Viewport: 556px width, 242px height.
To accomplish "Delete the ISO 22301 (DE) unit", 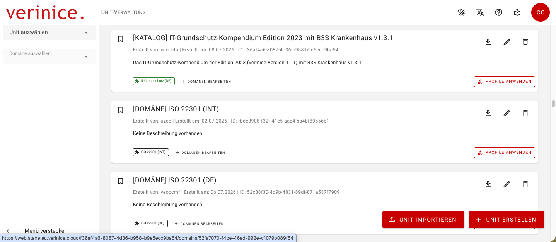I will point(525,184).
